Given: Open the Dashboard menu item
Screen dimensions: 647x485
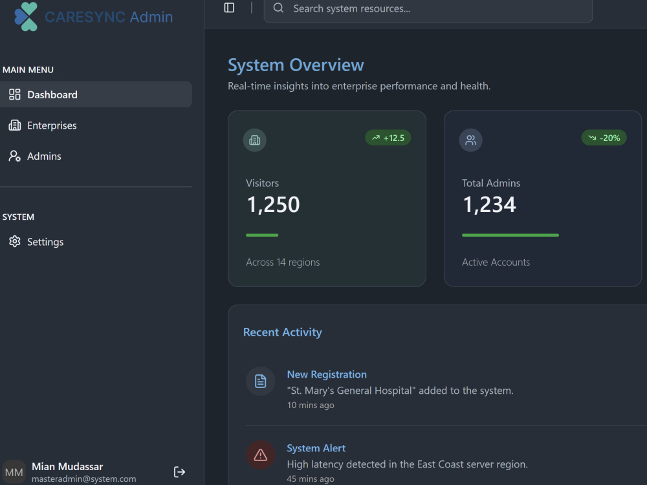Looking at the screenshot, I should click(96, 94).
